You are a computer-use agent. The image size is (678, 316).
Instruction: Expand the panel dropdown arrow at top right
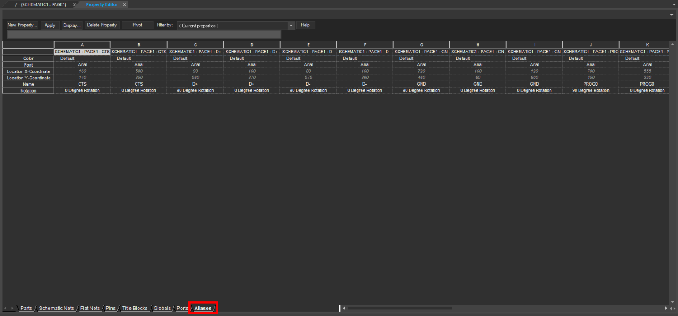coord(672,15)
